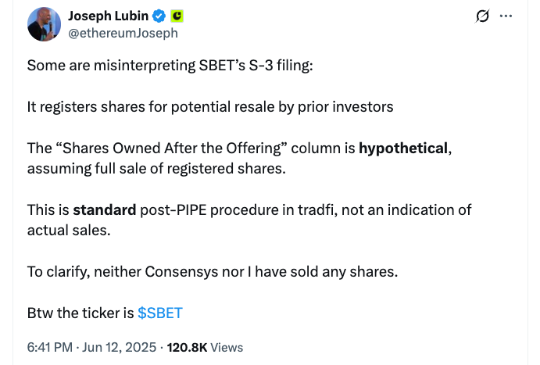Follow the $SBET cashtag link
This screenshot has width=540, height=365.
(160, 313)
